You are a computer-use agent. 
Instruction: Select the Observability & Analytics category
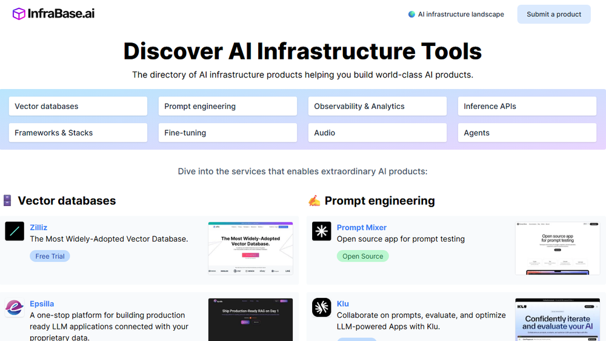(378, 106)
